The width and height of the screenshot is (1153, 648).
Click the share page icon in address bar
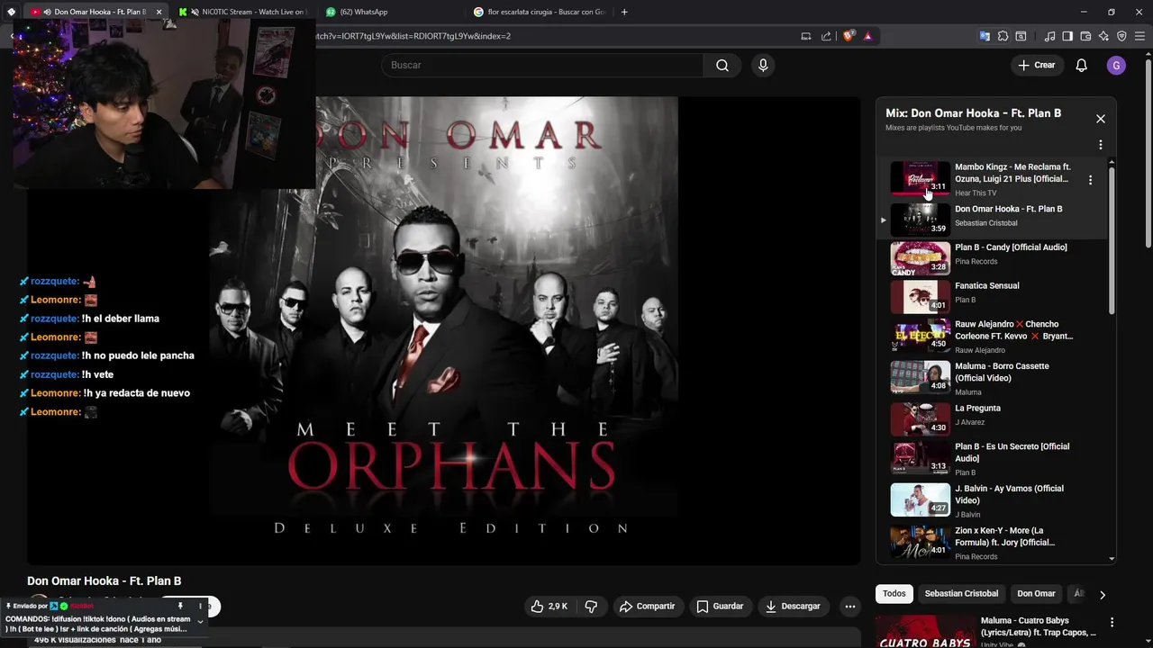tap(827, 36)
